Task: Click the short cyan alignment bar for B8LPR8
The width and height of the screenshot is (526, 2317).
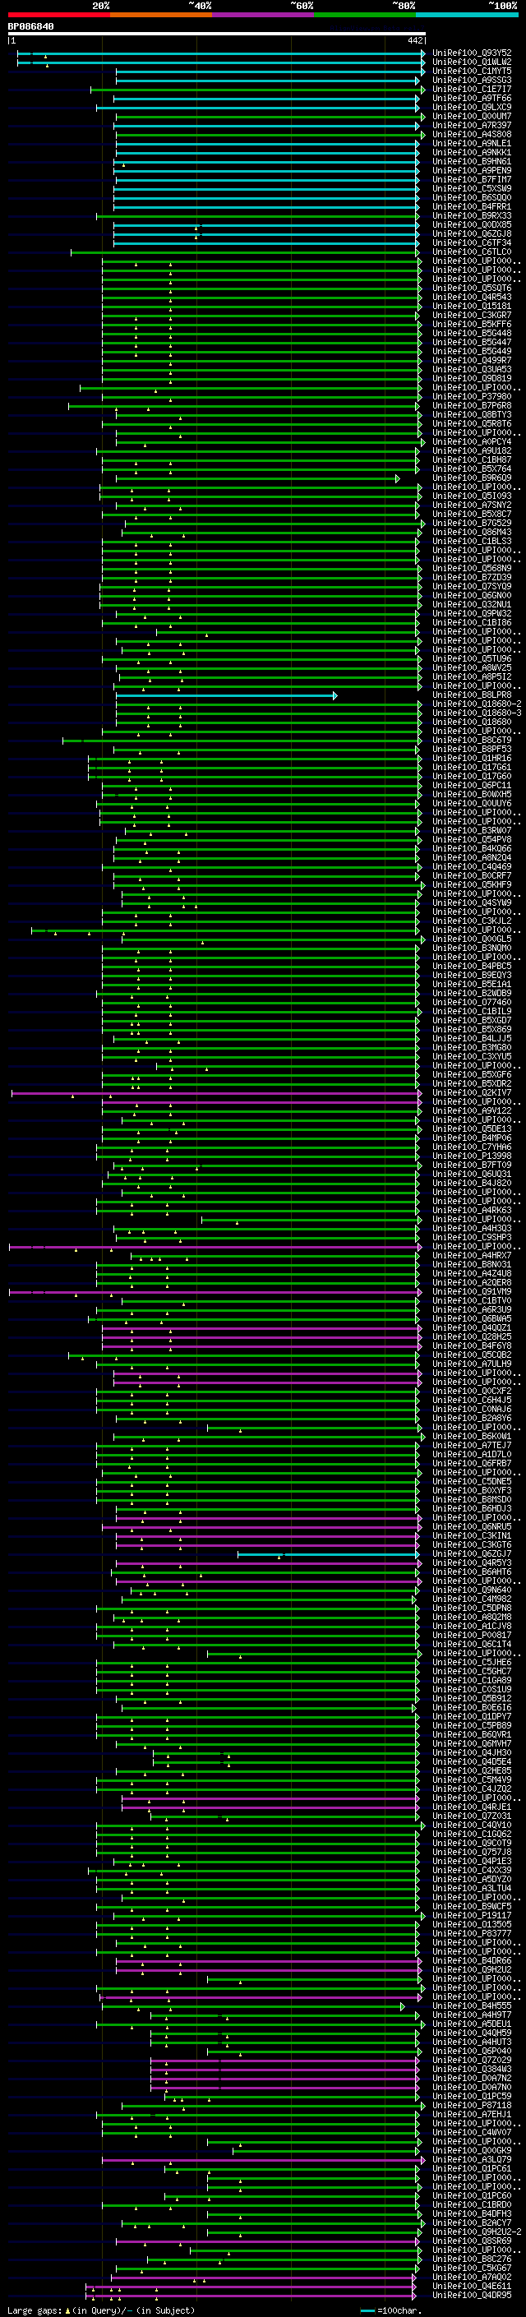Action: pyautogui.click(x=227, y=695)
